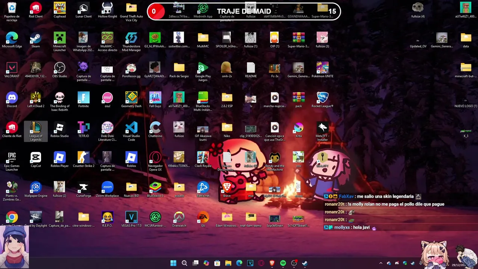Select Grand Theft Auto Vice City folder
Image resolution: width=478 pixels, height=269 pixels.
pos(131,12)
